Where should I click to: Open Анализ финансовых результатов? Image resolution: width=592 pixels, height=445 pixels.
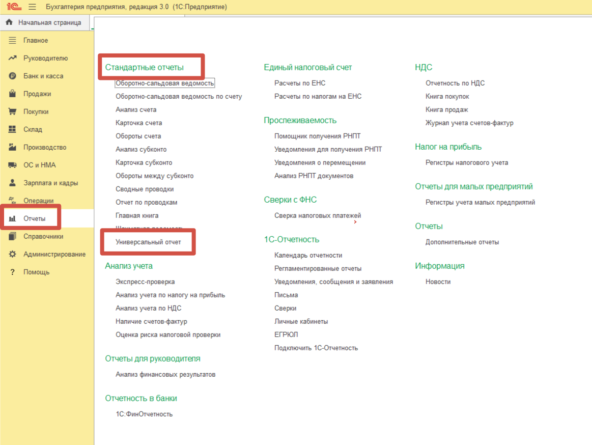pos(165,374)
